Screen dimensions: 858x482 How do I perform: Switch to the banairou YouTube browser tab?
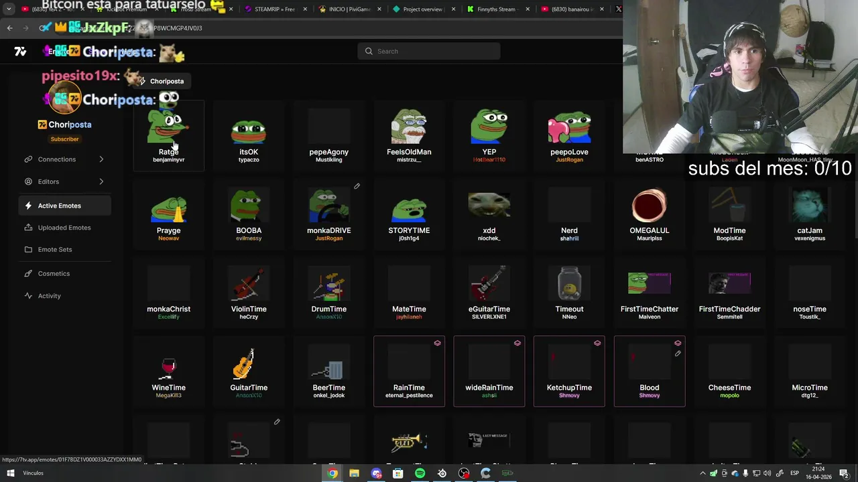tap(571, 9)
